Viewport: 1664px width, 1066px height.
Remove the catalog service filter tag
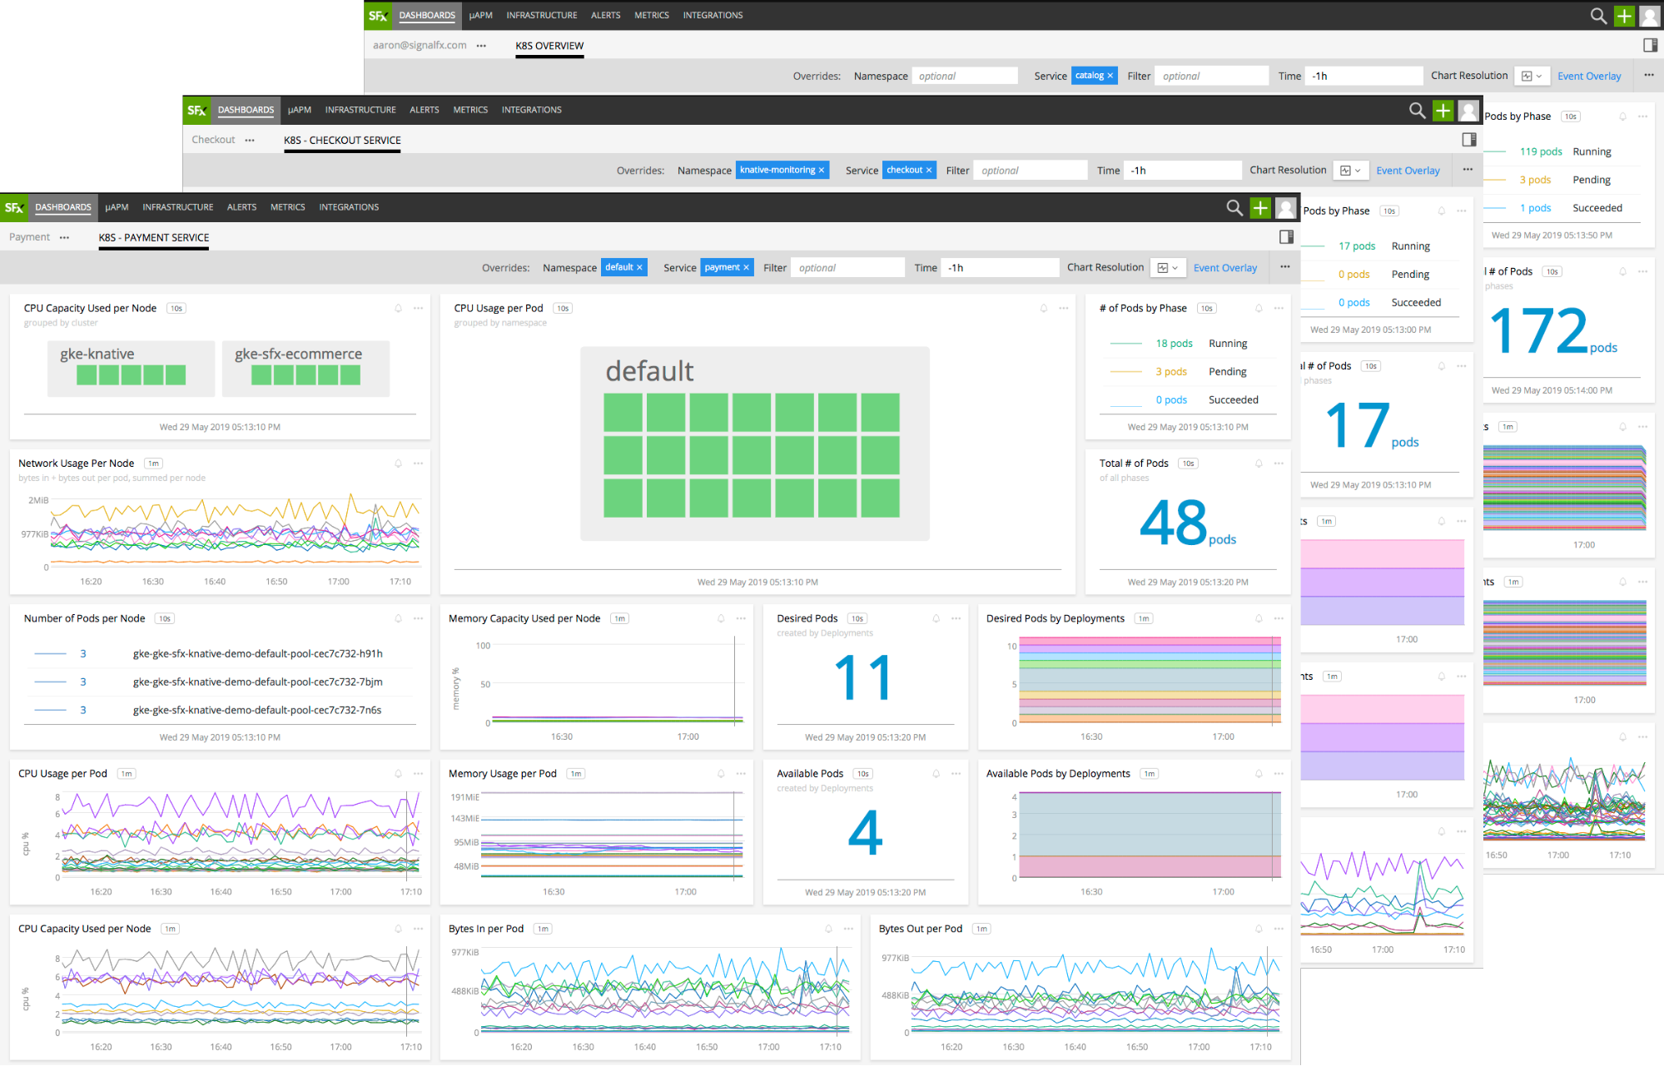(x=1110, y=75)
